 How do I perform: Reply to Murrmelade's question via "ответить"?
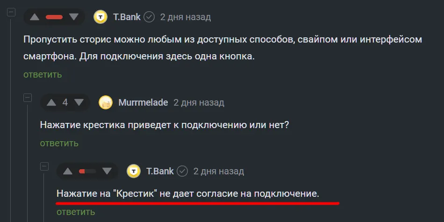[x=59, y=143]
